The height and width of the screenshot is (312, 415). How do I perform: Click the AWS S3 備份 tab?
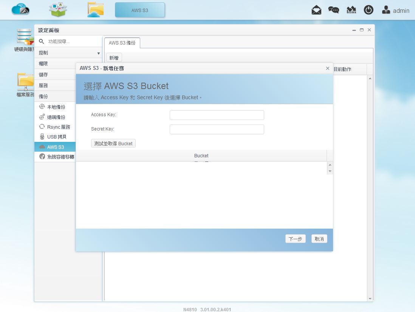[122, 43]
